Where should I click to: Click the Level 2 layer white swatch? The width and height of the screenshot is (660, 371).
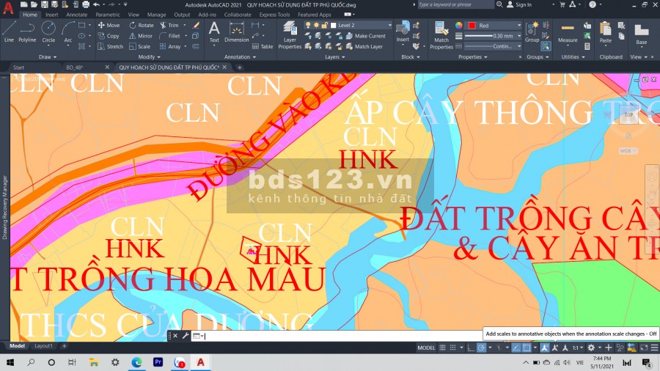pyautogui.click(x=334, y=25)
